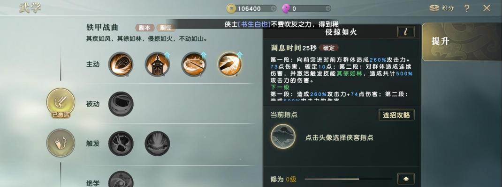Click the 副本 tag label
The height and width of the screenshot is (187, 502).
[145, 28]
